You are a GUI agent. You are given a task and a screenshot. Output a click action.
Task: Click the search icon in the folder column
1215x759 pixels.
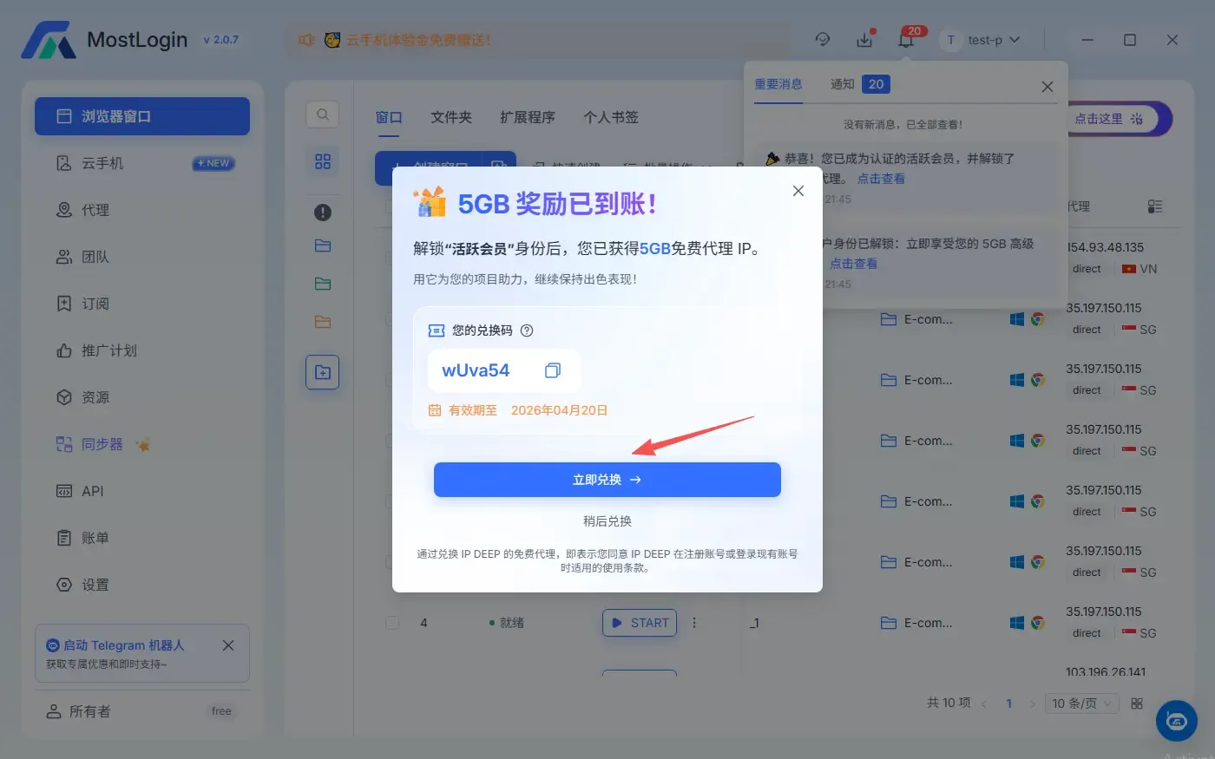(x=322, y=115)
